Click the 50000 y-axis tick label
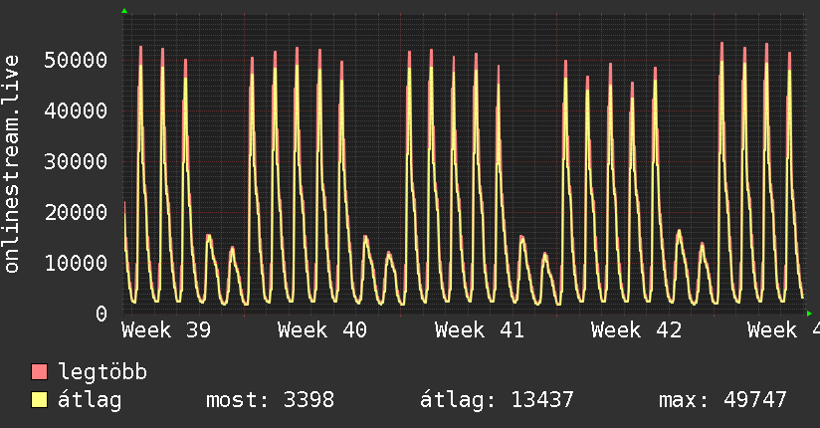820x428 pixels. tap(76, 60)
